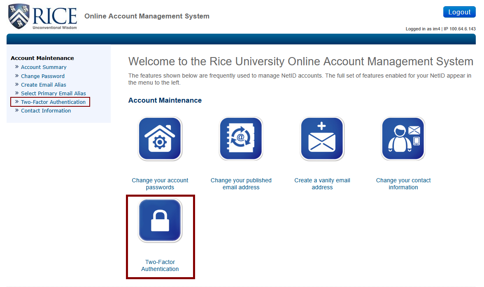The height and width of the screenshot is (287, 484).
Task: Select Change Password in sidebar menu
Action: tap(43, 76)
